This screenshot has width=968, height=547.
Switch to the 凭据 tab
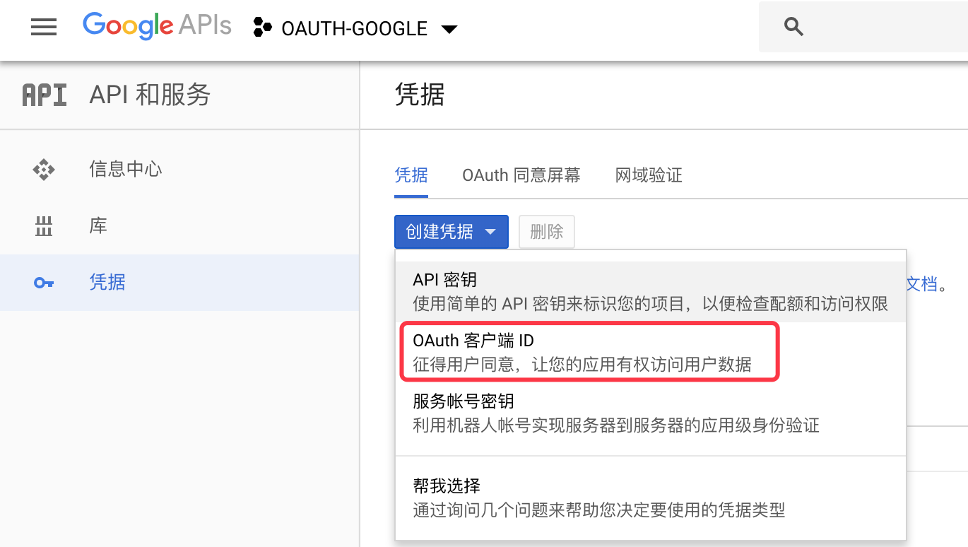[411, 175]
